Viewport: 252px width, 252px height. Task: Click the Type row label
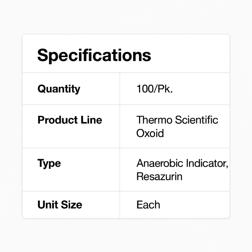click(x=49, y=163)
